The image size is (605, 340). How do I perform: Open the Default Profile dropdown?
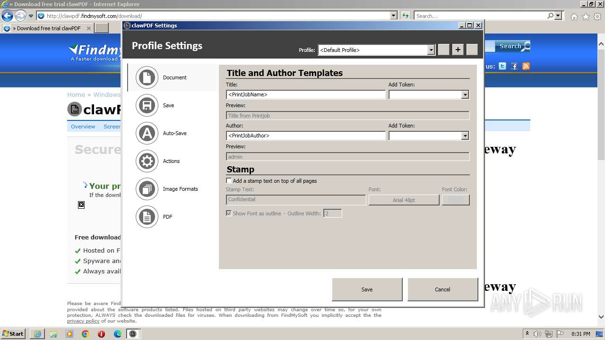tap(431, 50)
